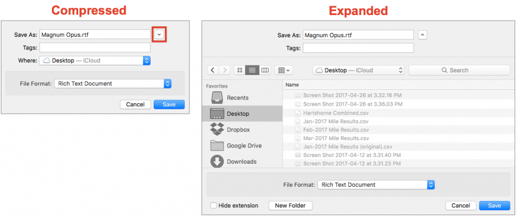Collapse the expanded dialog with up chevron
This screenshot has width=516, height=216.
[422, 35]
